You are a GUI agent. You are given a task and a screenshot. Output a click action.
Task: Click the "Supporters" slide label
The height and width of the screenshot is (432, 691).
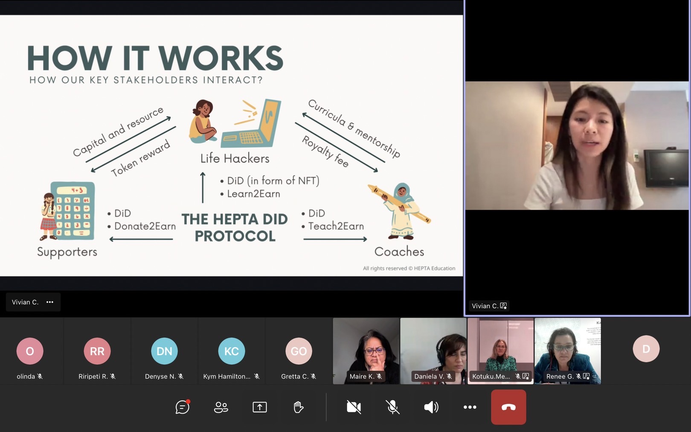pos(67,252)
